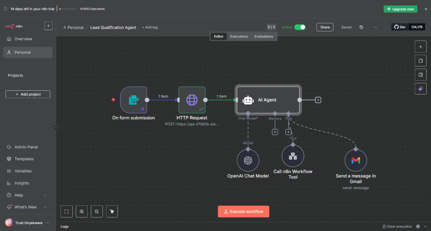This screenshot has width=431, height=231.
Task: Toggle the workflow Active switch
Action: pos(300,27)
